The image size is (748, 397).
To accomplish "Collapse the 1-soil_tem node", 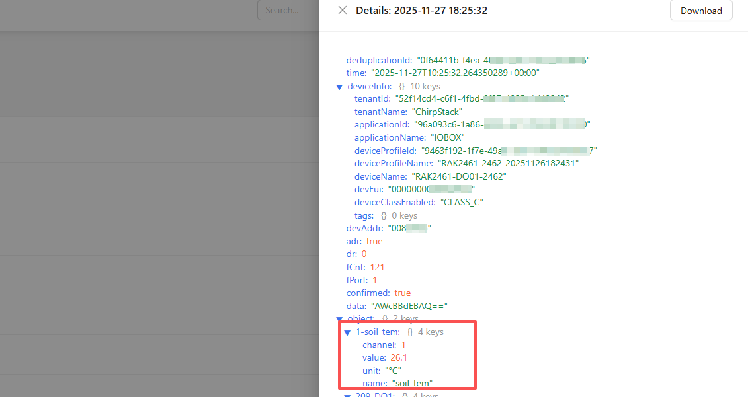I will [347, 332].
